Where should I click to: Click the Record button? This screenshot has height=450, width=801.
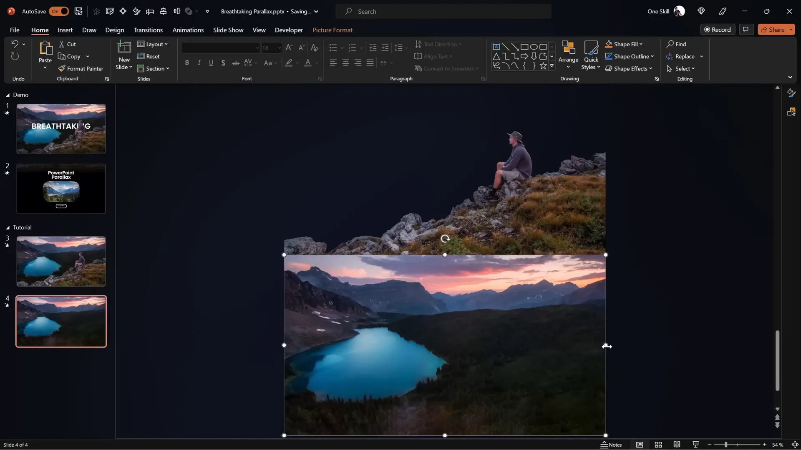tap(718, 29)
